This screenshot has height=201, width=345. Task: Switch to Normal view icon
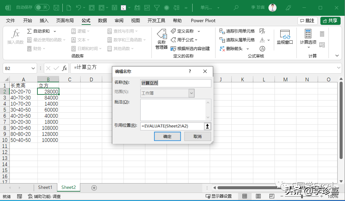tap(245, 196)
